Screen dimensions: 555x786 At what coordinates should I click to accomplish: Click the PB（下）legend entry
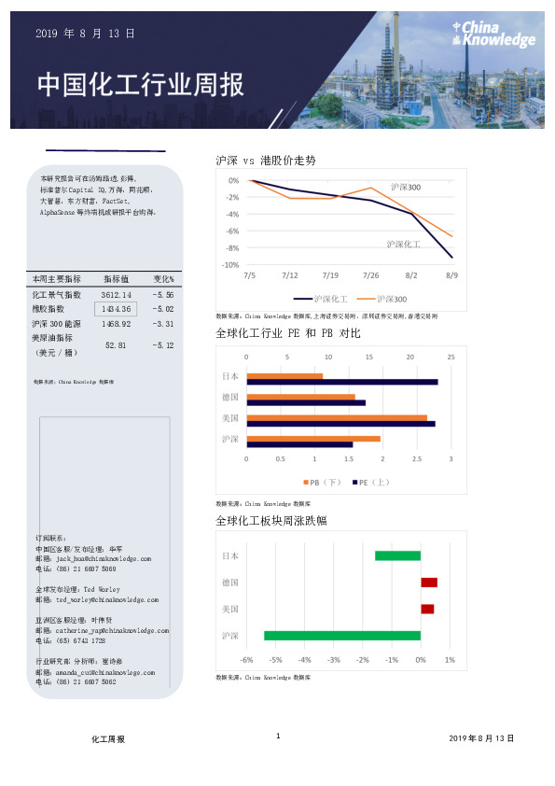[322, 483]
